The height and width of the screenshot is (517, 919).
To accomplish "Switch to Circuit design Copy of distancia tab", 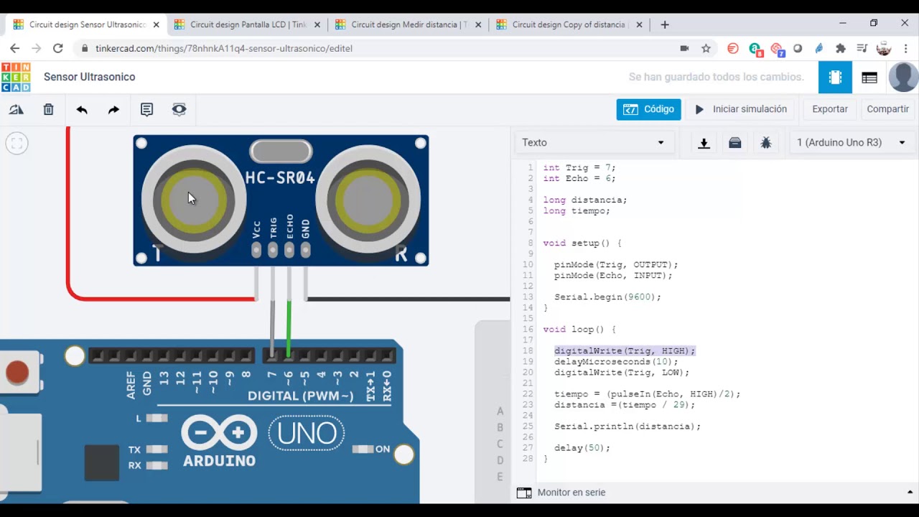I will [x=569, y=24].
